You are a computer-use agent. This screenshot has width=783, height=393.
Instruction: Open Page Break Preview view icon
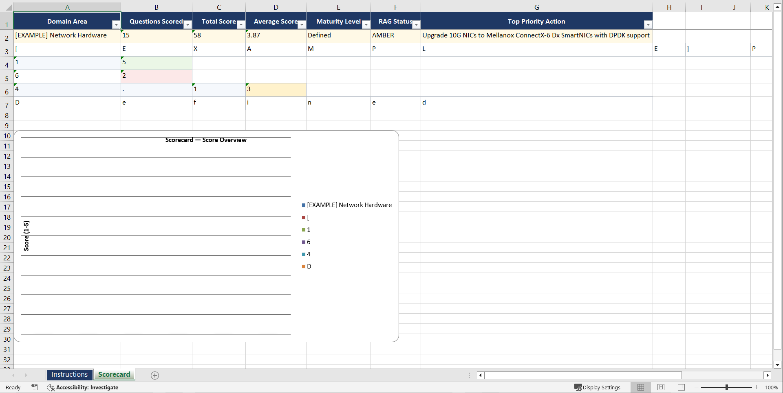pos(680,387)
